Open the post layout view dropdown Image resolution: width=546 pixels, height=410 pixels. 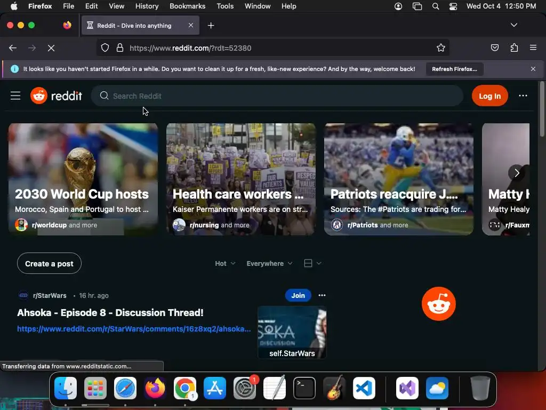312,263
